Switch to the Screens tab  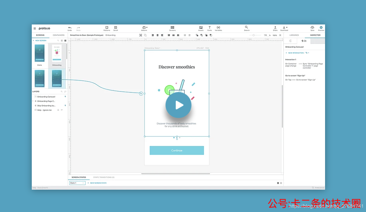(40, 35)
